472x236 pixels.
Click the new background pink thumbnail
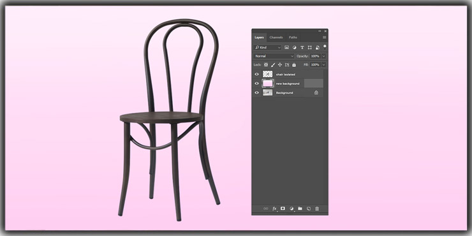(268, 84)
